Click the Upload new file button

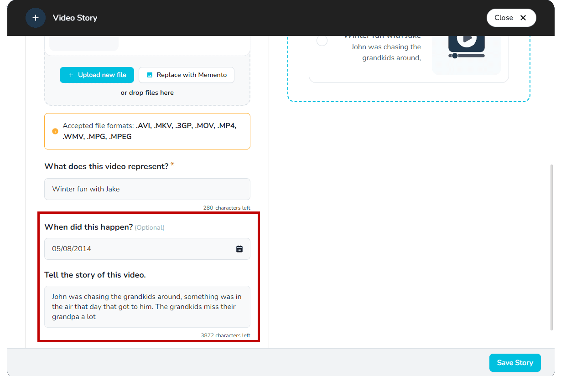pos(97,75)
